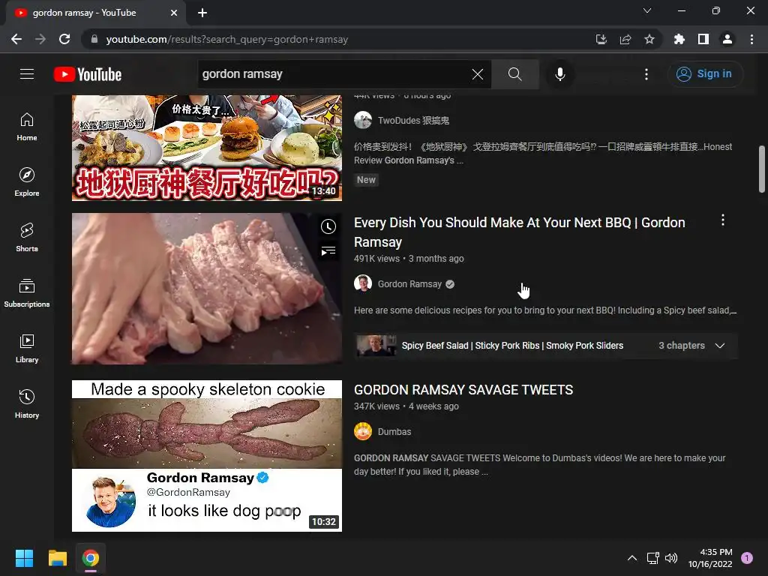This screenshot has width=768, height=576.
Task: Toggle the Chrome side panel
Action: pos(703,39)
